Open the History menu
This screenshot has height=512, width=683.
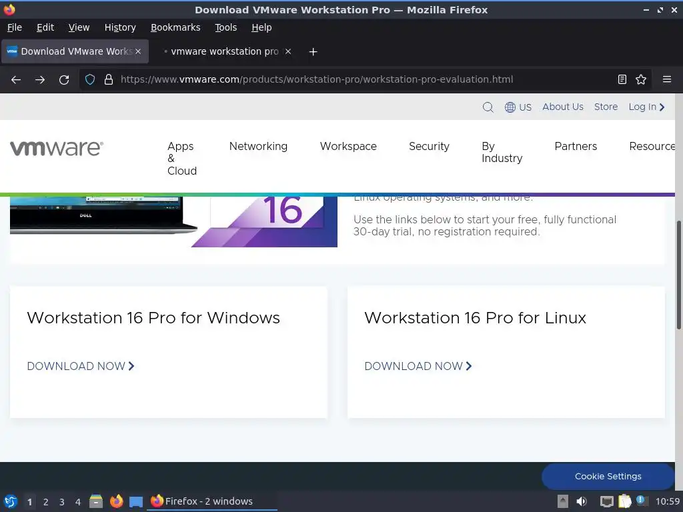pyautogui.click(x=120, y=27)
